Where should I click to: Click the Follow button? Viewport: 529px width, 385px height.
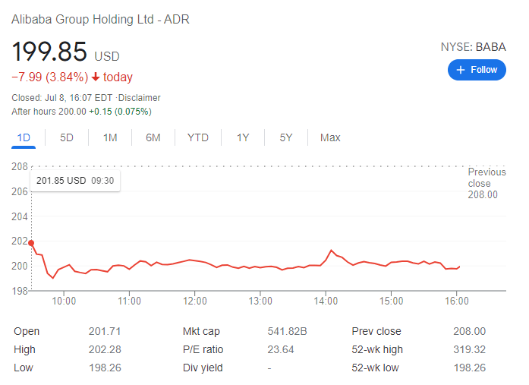coord(477,70)
